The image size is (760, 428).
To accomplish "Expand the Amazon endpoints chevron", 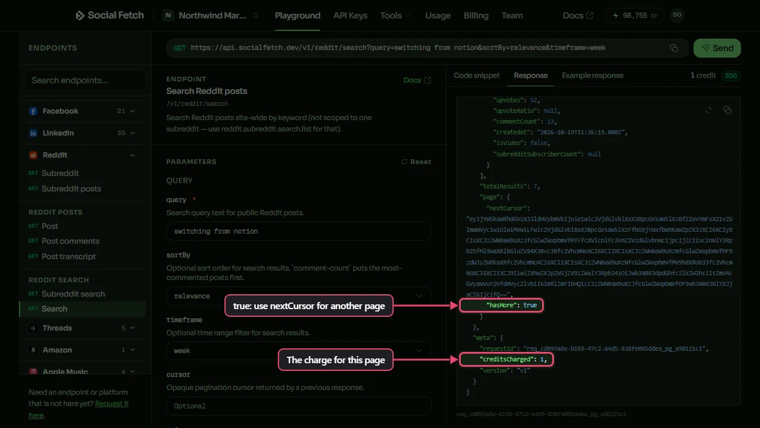I will [132, 350].
